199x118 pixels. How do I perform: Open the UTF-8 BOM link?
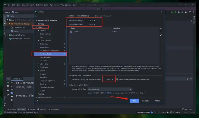tap(108, 93)
